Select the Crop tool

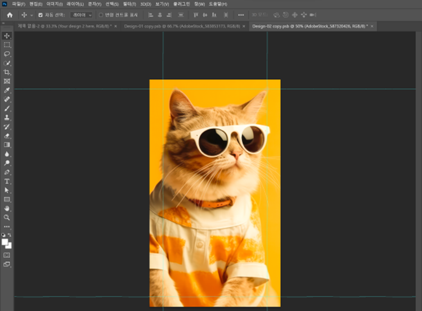point(7,73)
